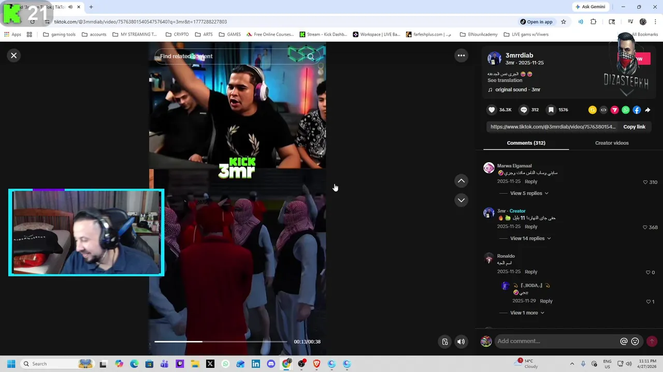Viewport: 663px width, 372px height.
Task: Like Ronaldo's comment with 0 likes
Action: click(x=648, y=272)
